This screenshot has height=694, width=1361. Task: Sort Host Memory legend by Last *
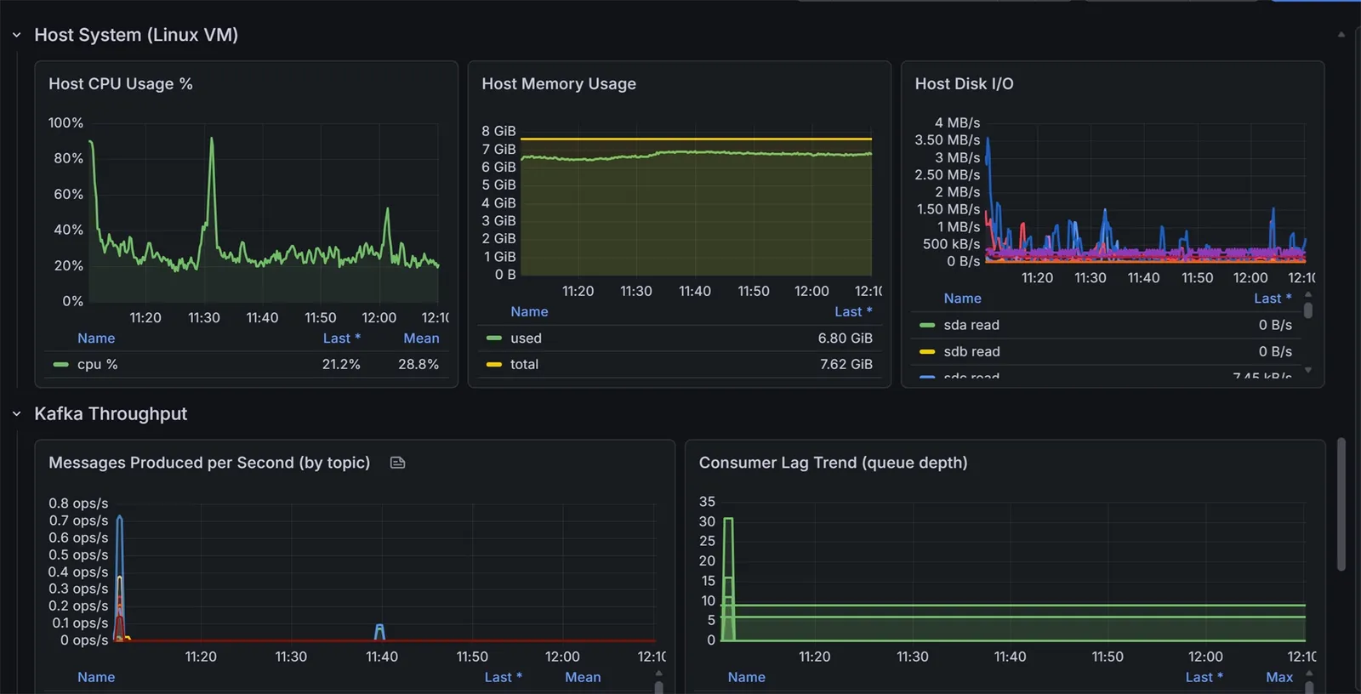point(853,312)
